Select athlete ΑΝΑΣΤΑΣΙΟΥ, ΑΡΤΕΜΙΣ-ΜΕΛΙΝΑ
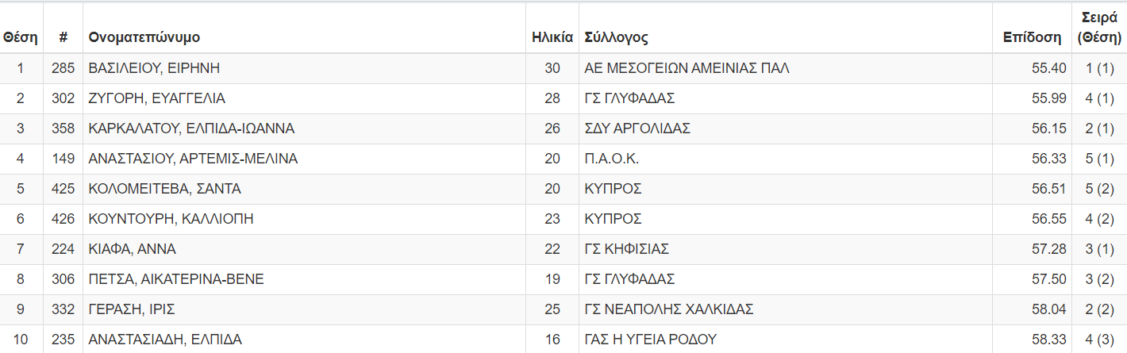This screenshot has width=1127, height=353. [x=193, y=159]
